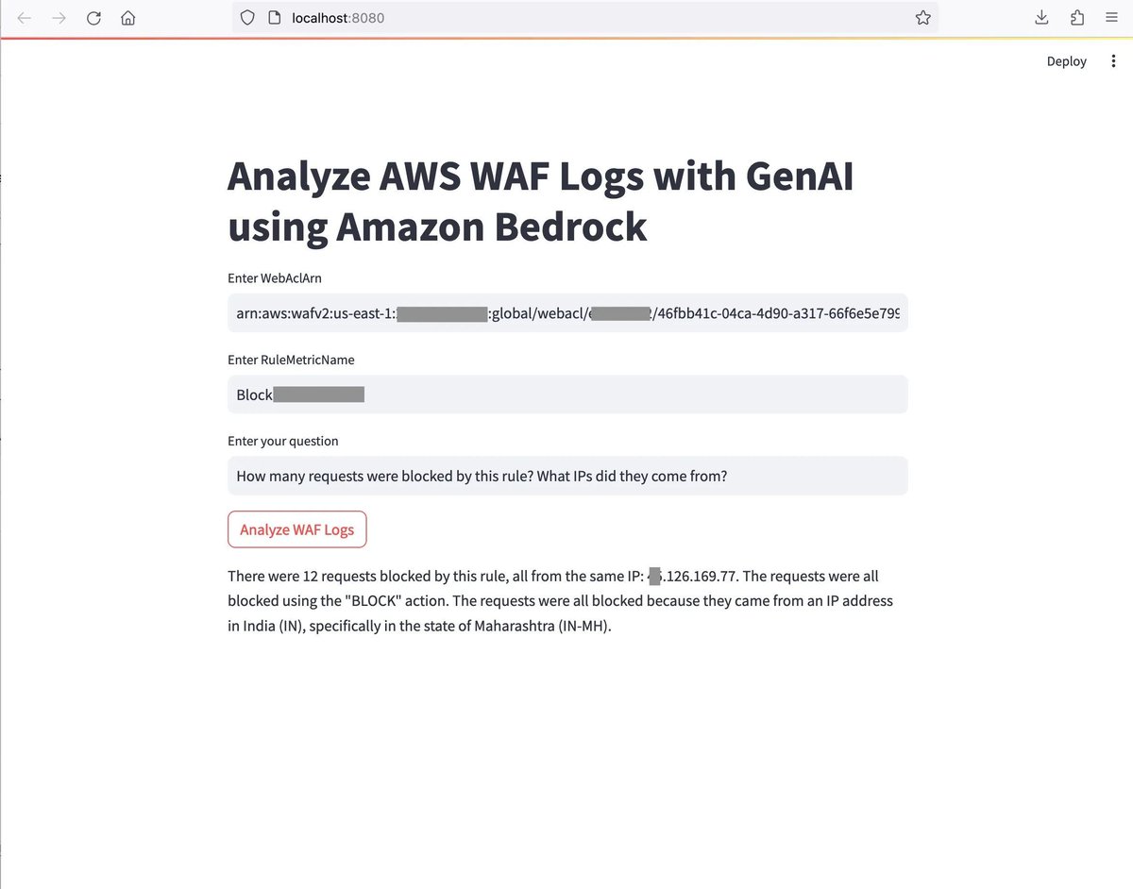Open the tracking protection shield icon
This screenshot has width=1133, height=889.
tap(247, 18)
